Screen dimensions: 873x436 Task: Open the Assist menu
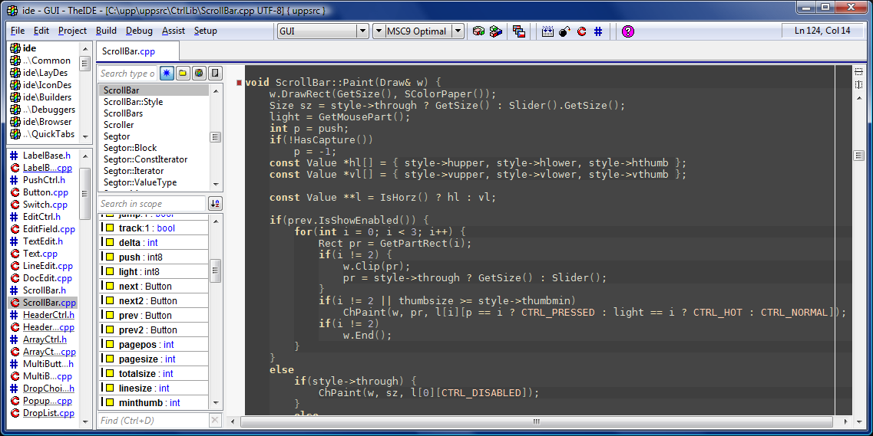173,31
